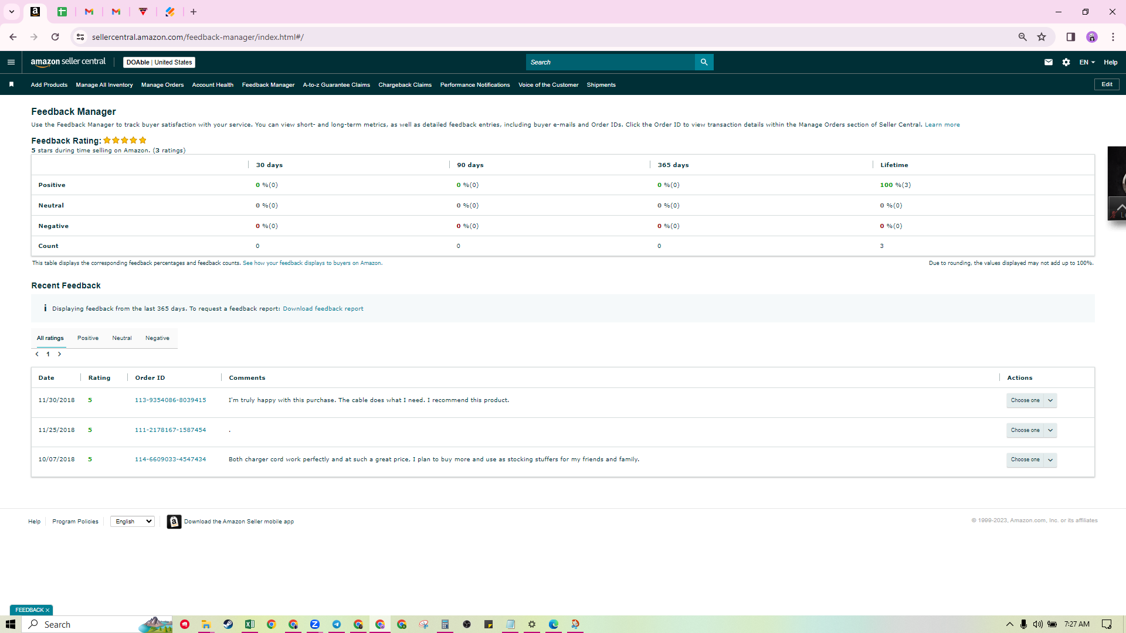1126x633 pixels.
Task: Click the Learn more link
Action: click(x=942, y=125)
